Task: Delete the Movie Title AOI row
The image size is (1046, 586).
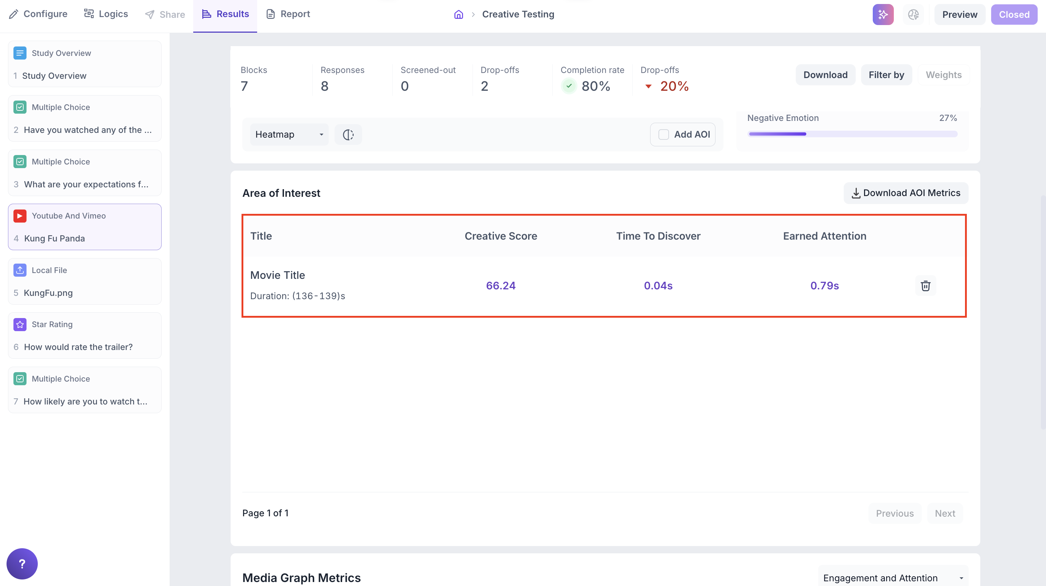Action: pyautogui.click(x=925, y=286)
